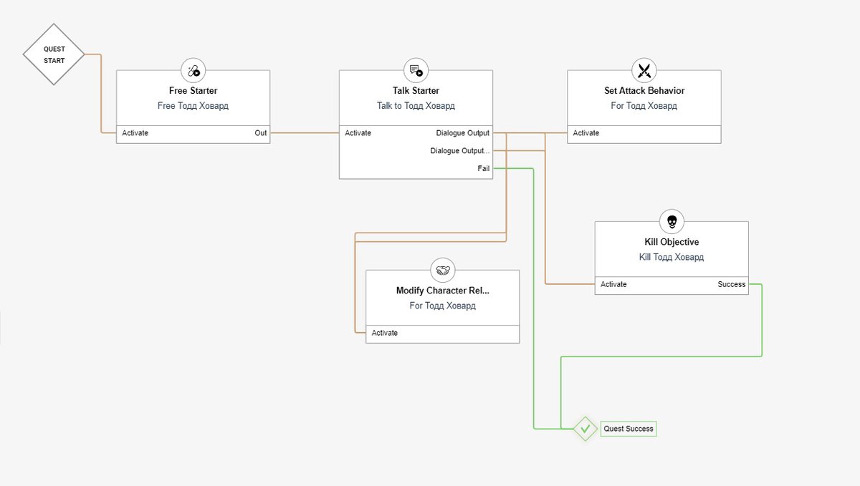Image resolution: width=860 pixels, height=486 pixels.
Task: Click the crossed swords Attack Behavior icon
Action: (x=644, y=70)
